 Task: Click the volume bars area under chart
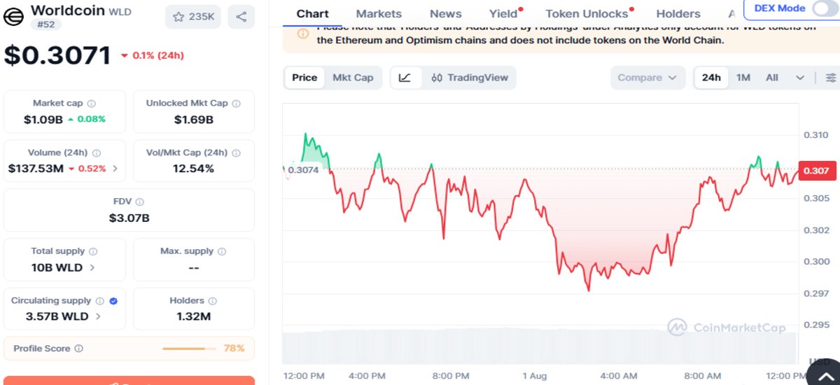pos(539,347)
